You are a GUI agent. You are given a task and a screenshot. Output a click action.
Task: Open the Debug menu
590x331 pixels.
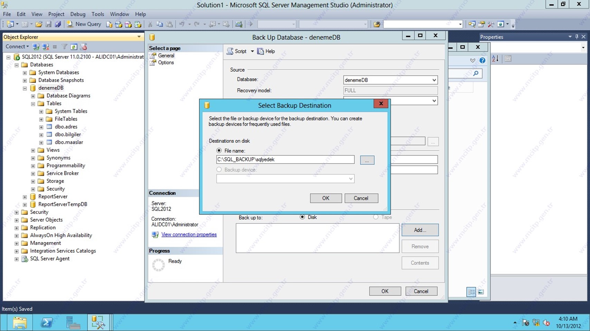tap(78, 14)
